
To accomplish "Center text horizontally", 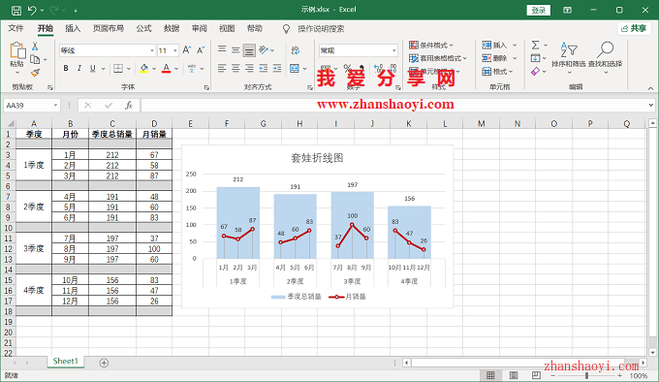I will click(x=235, y=68).
